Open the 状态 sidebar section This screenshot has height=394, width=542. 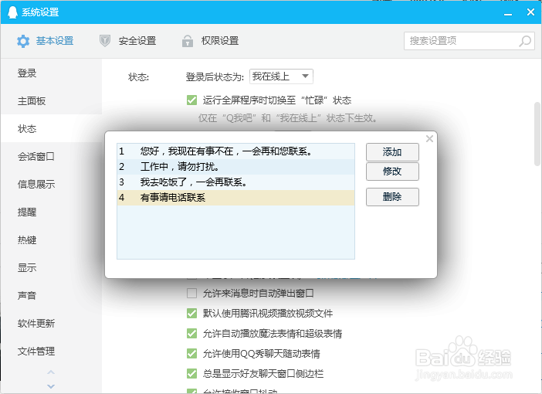(x=51, y=129)
